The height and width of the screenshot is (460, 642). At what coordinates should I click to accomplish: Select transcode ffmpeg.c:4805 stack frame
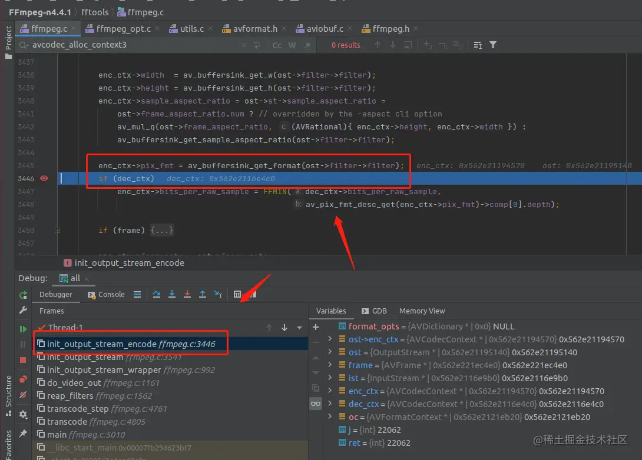pyautogui.click(x=170, y=422)
